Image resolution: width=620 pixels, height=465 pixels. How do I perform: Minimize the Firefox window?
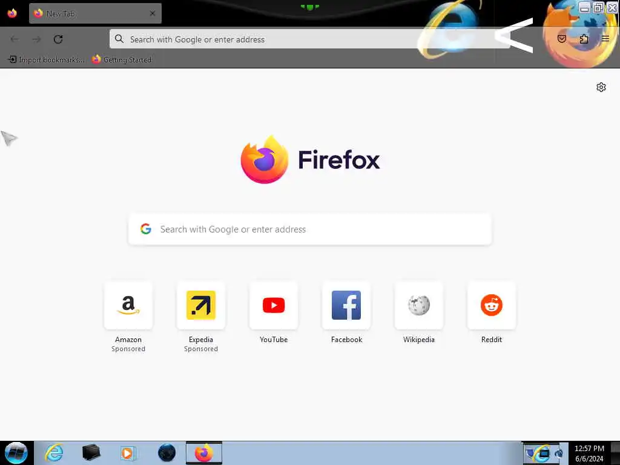584,7
